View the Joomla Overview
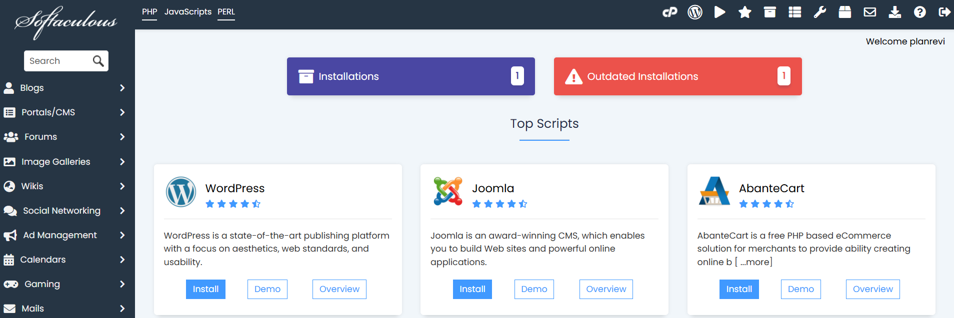Image resolution: width=954 pixels, height=318 pixels. 606,289
